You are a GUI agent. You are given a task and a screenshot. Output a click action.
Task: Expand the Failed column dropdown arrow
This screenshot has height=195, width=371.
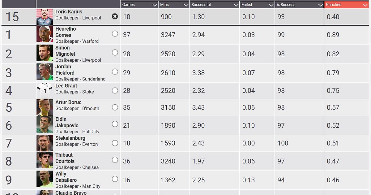[x=271, y=5]
